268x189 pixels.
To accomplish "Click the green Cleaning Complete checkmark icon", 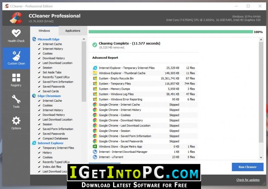I will pyautogui.click(x=95, y=45).
